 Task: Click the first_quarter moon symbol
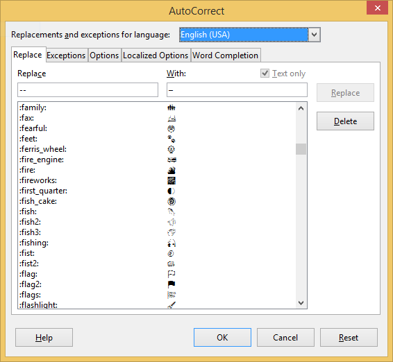click(172, 191)
